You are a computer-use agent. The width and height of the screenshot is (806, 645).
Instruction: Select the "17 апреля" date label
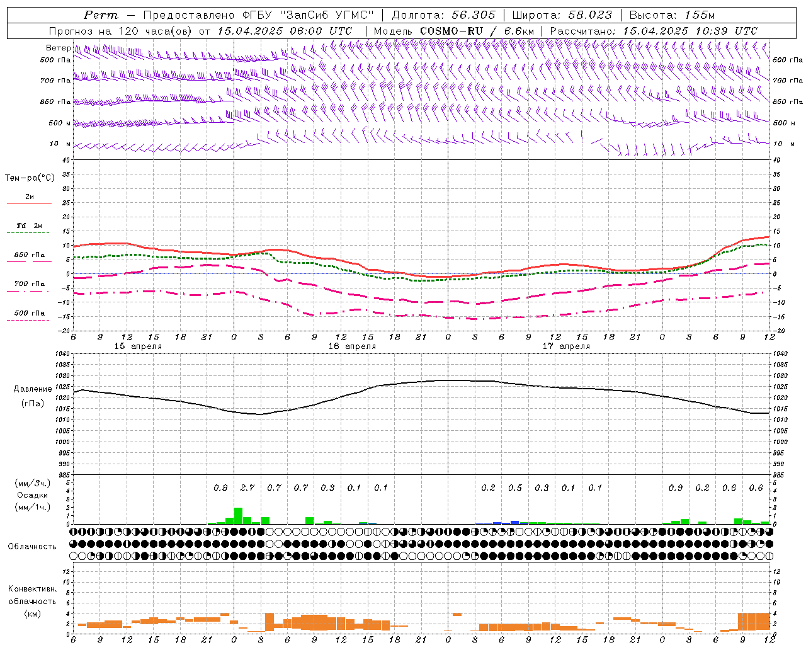[x=566, y=346]
